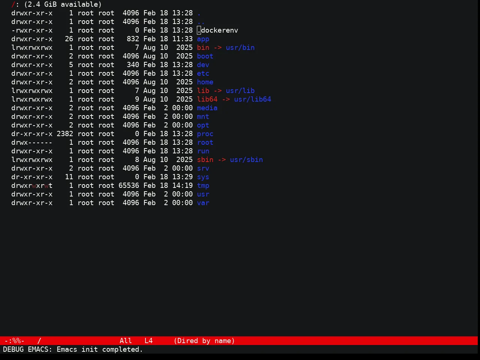Open the home directory entry
The image size is (480, 360).
[205, 82]
